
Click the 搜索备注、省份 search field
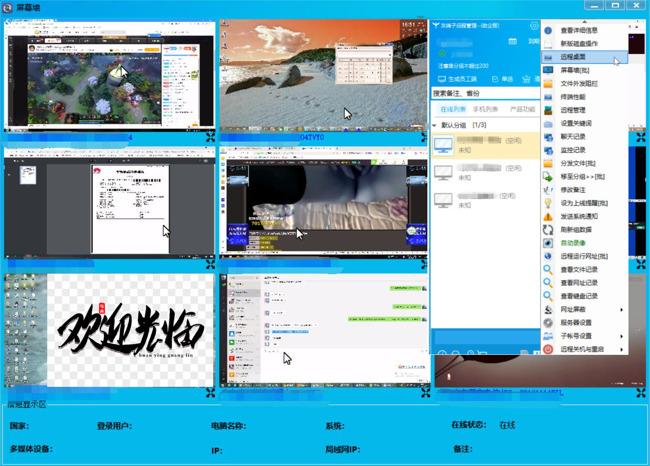click(484, 92)
